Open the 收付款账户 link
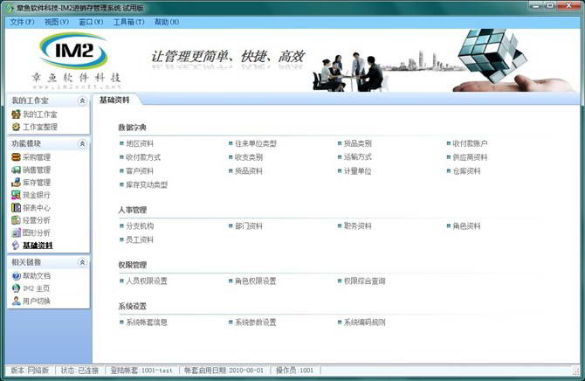This screenshot has height=381, width=585. point(470,143)
